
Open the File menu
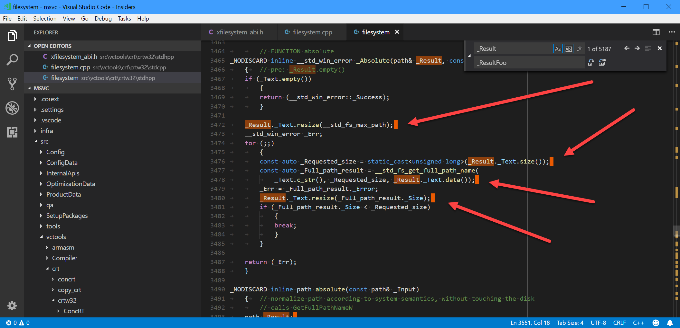point(7,19)
